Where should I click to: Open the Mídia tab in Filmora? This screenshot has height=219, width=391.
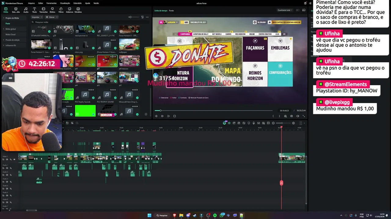[5, 10]
